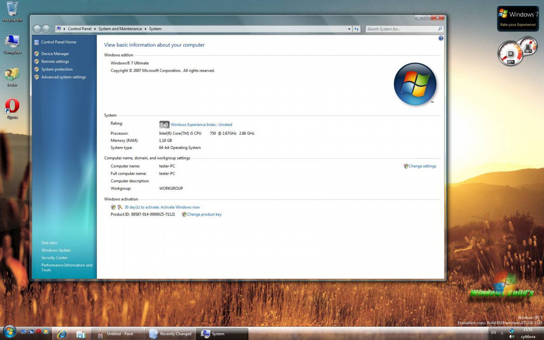
Task: Click the refresh button beside address bar
Action: click(x=356, y=29)
